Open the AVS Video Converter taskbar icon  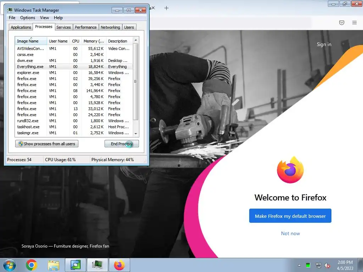pyautogui.click(x=76, y=265)
